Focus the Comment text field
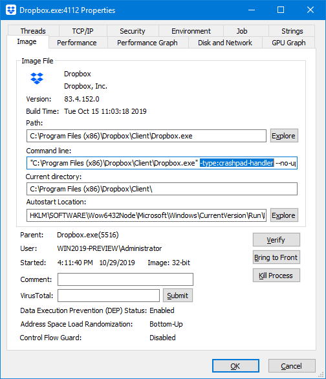The width and height of the screenshot is (326, 379). [125, 279]
